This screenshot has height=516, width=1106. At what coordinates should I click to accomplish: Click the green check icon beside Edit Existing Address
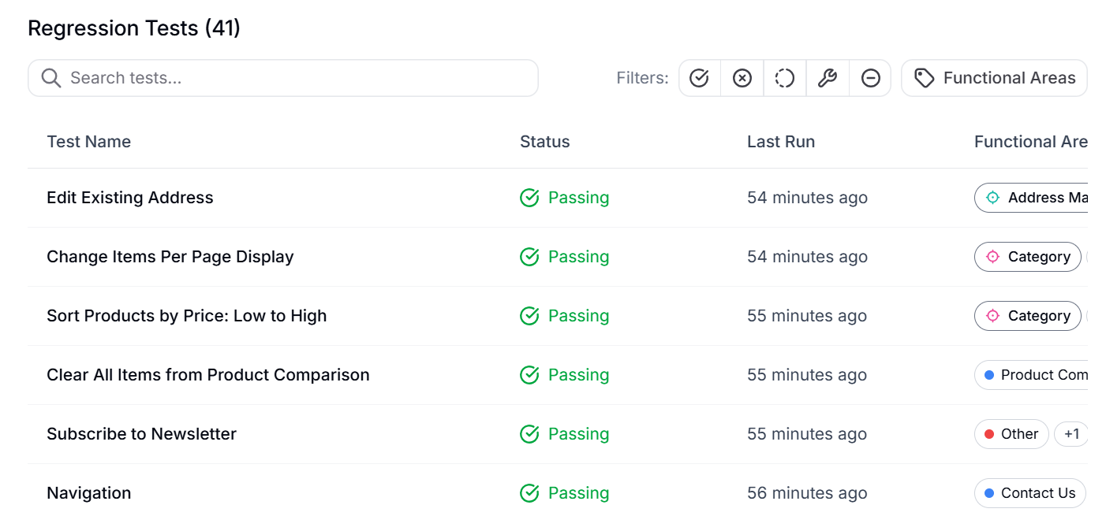(x=529, y=198)
